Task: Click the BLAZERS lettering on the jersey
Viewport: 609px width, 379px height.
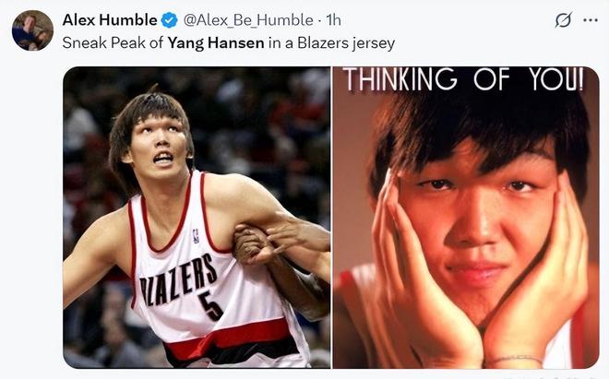Action: pyautogui.click(x=178, y=280)
